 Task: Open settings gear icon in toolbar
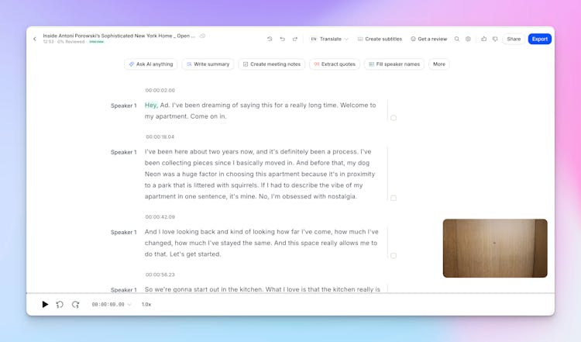(469, 39)
